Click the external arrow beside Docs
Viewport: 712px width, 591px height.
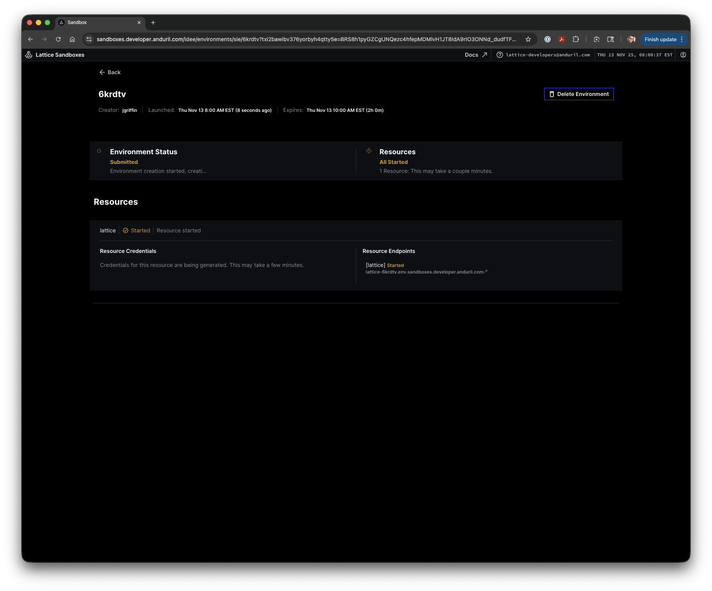click(484, 55)
